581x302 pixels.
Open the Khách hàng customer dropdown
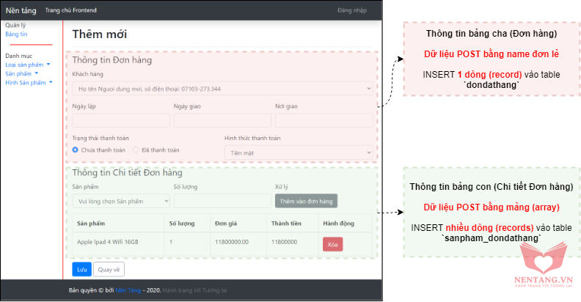(x=222, y=89)
